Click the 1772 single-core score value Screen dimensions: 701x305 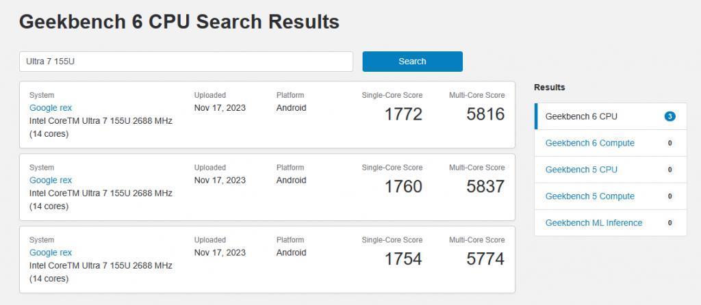coord(403,114)
